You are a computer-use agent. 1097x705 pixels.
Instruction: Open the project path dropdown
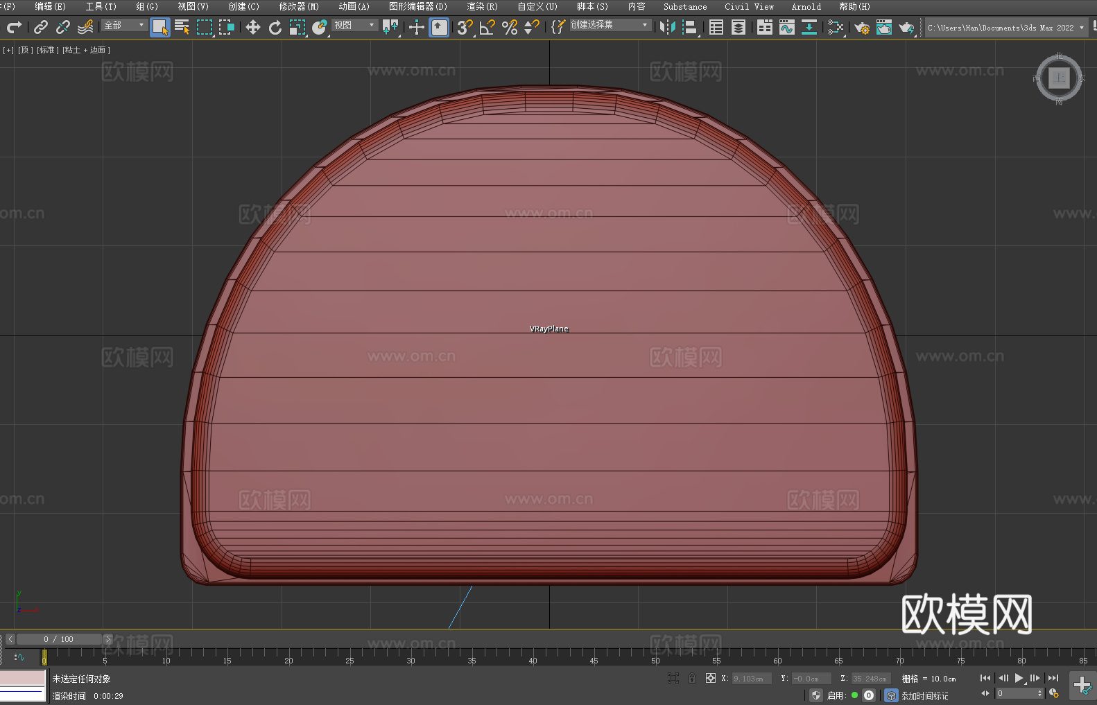[1006, 28]
